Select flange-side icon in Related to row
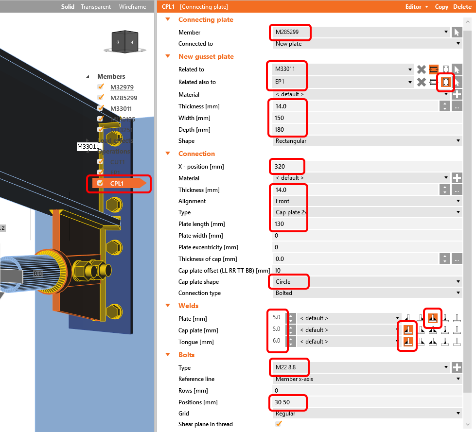Image resolution: width=476 pixels, height=432 pixels. point(434,69)
